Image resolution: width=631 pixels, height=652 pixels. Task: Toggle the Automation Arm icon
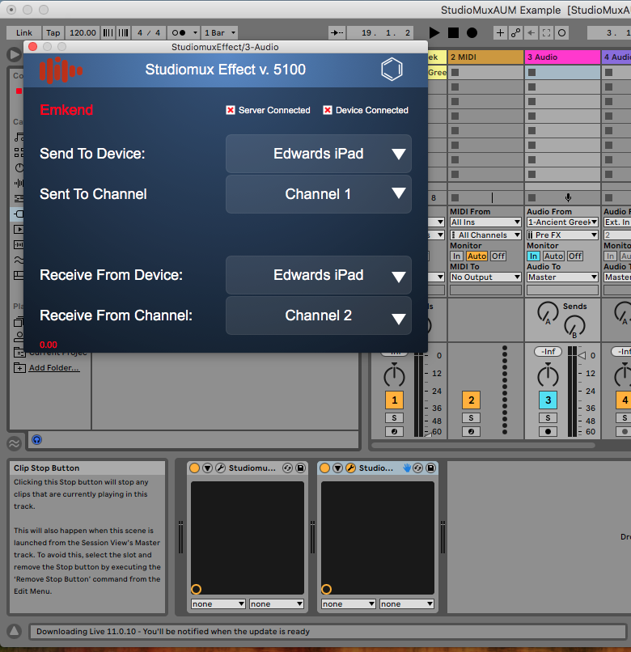(516, 33)
